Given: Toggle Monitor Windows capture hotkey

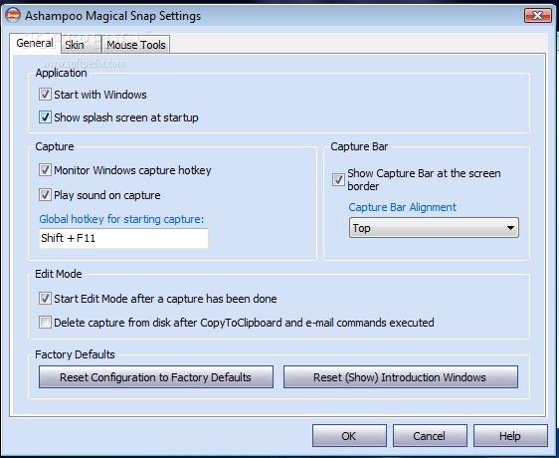Looking at the screenshot, I should coord(45,170).
